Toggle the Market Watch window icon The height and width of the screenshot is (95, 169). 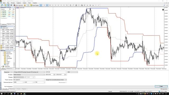pyautogui.click(x=6, y=5)
